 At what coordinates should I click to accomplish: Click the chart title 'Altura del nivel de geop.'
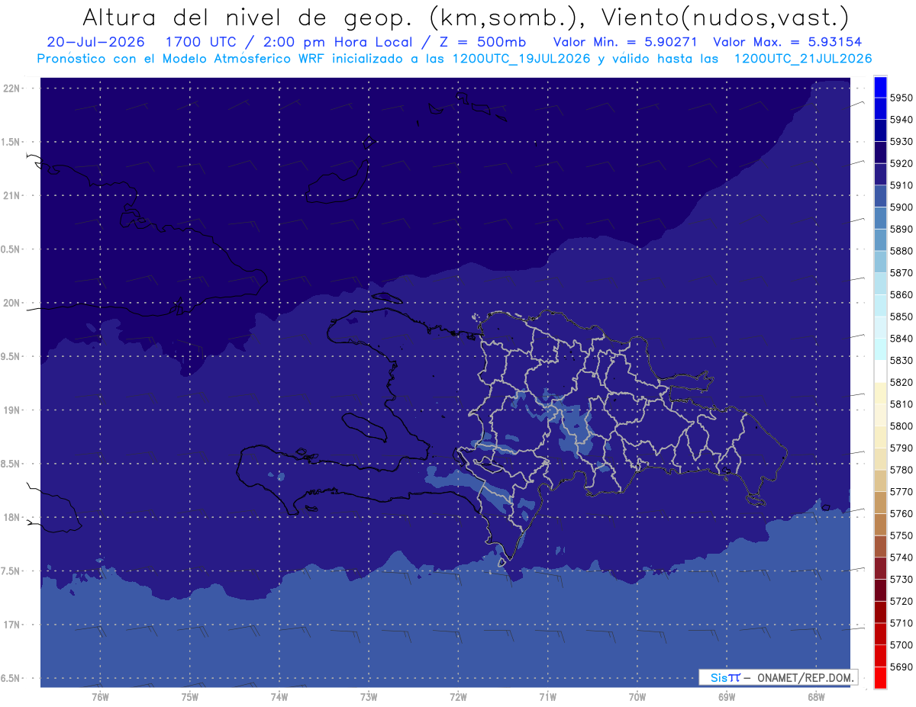pyautogui.click(x=249, y=17)
